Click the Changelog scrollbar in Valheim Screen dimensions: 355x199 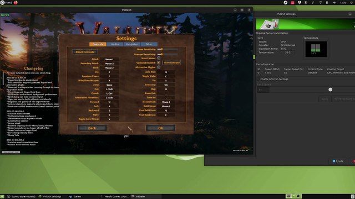tap(3, 78)
